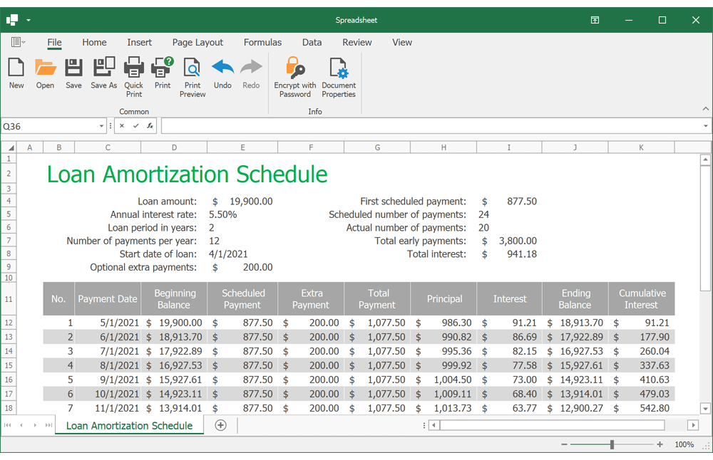Select the Loan Amortization Schedule sheet tab
Viewport: 713px width, 460px height.
[128, 425]
